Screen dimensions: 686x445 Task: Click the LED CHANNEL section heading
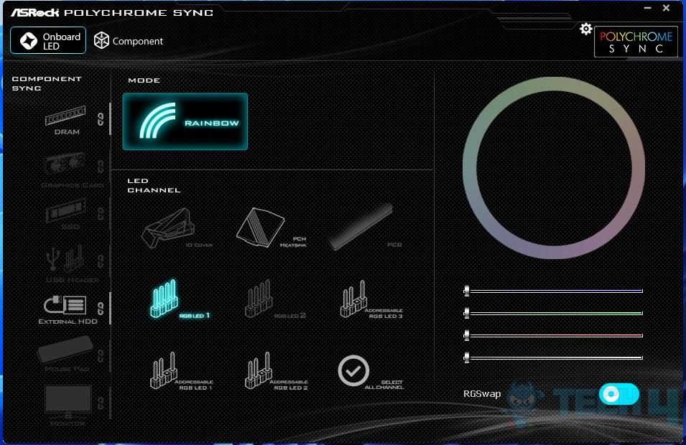[154, 185]
